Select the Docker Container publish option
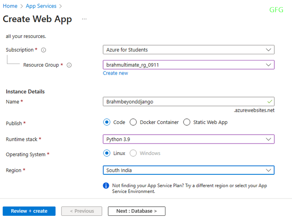This screenshot has width=292, height=222. point(133,122)
